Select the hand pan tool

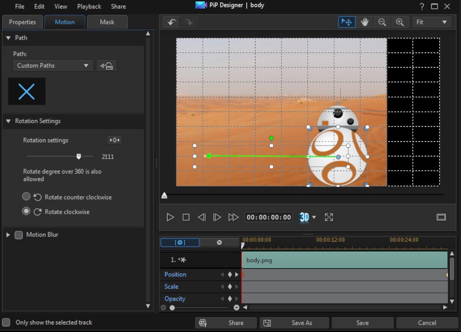click(365, 22)
